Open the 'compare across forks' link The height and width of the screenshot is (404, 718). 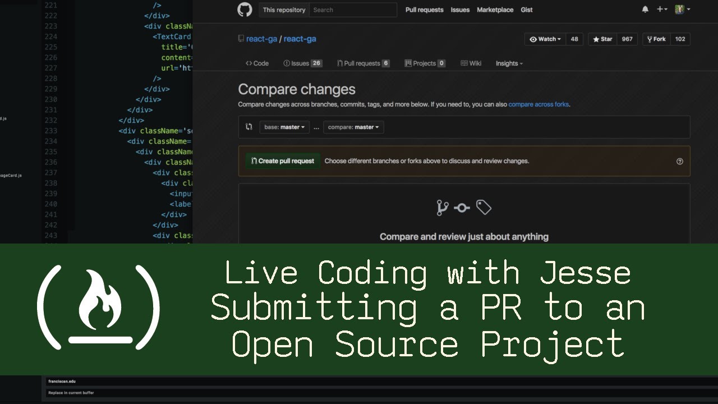pos(538,104)
